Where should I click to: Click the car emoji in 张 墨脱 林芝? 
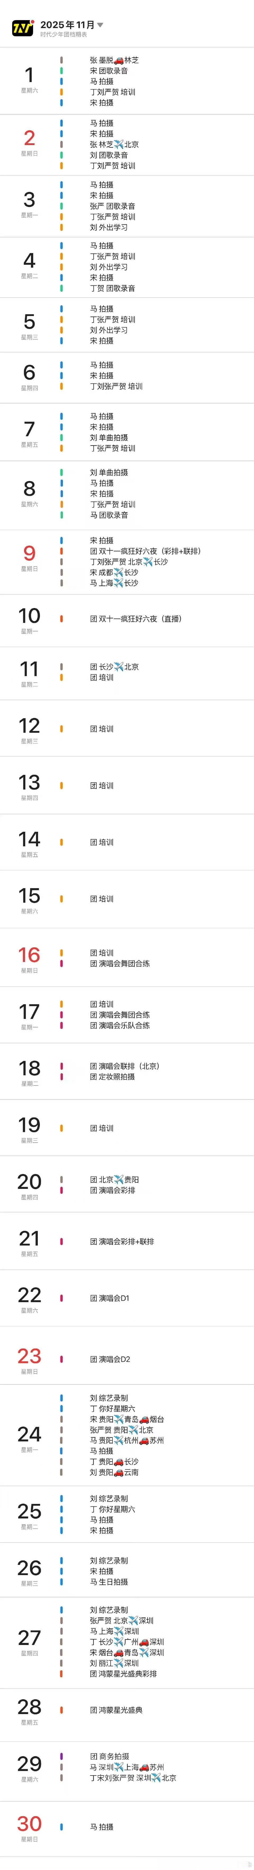(x=119, y=60)
